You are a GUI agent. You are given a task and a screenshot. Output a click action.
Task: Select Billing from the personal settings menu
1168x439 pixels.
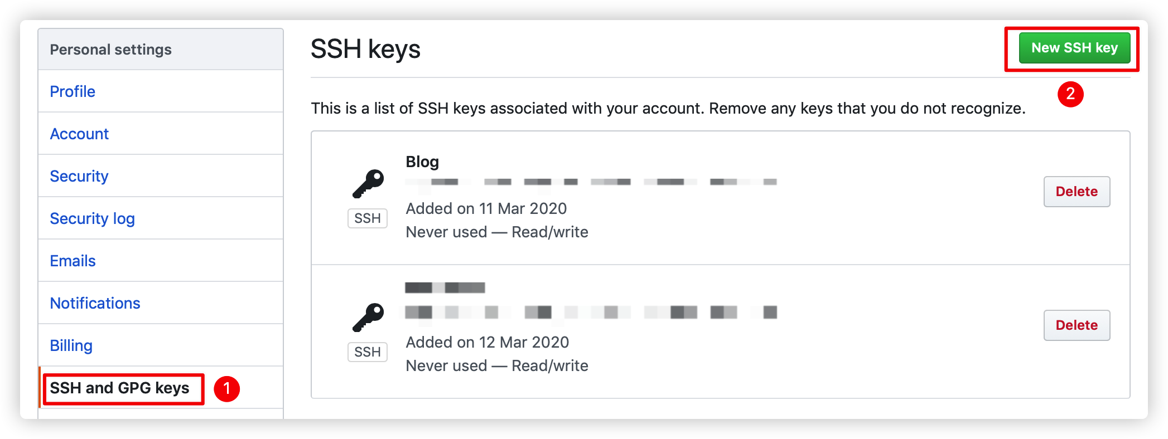coord(71,345)
